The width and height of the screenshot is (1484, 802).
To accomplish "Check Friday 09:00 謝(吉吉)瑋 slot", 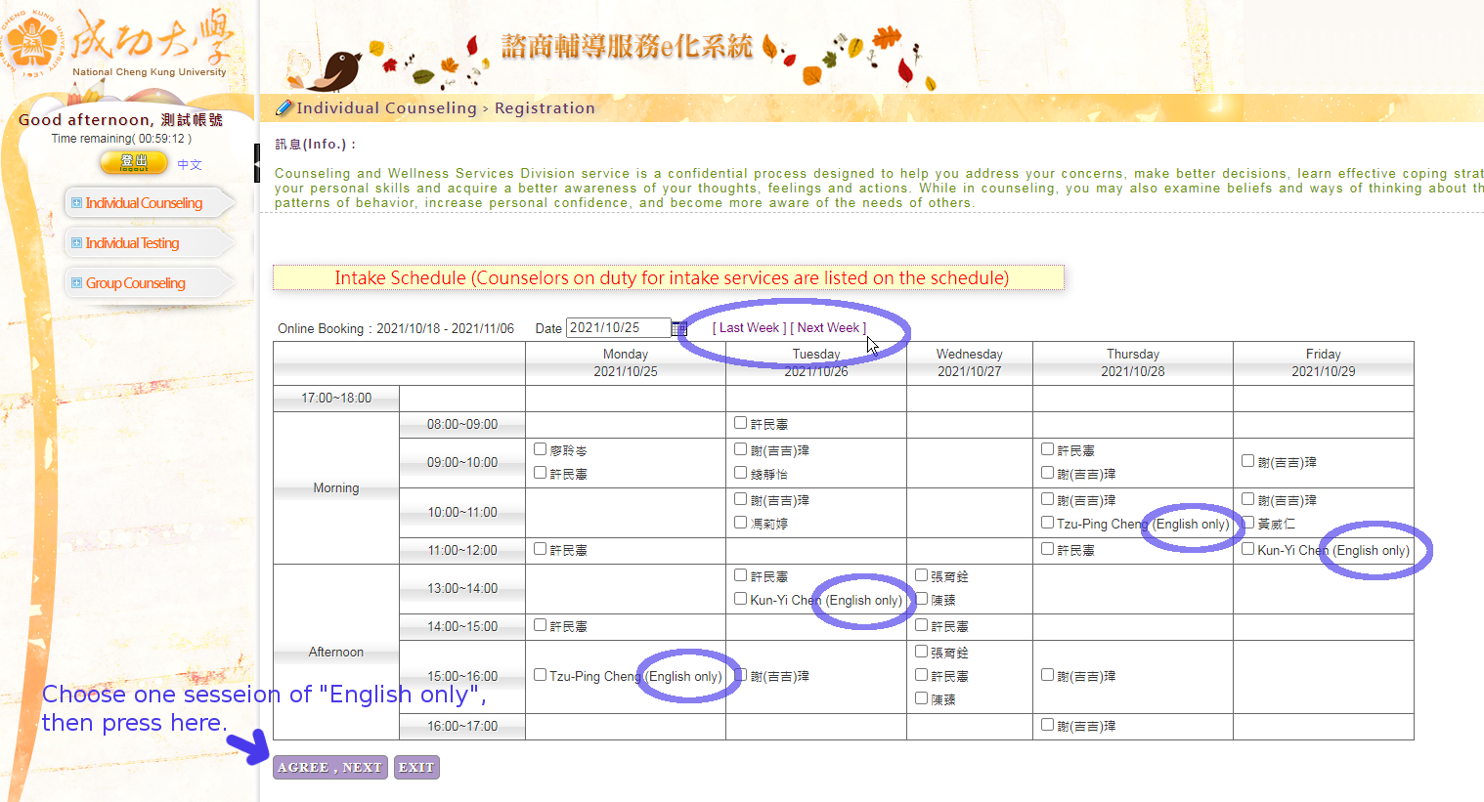I will [x=1248, y=461].
